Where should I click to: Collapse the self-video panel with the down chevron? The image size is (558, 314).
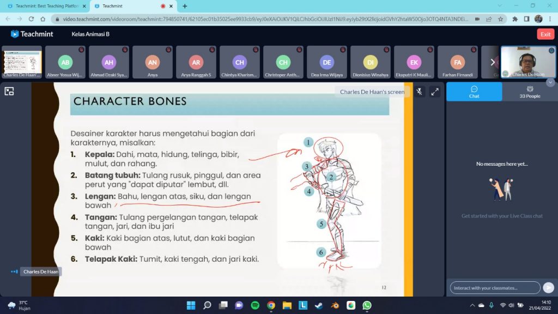(550, 82)
